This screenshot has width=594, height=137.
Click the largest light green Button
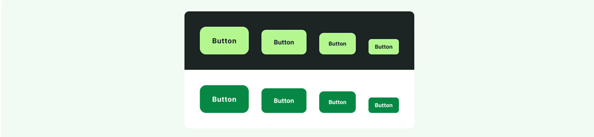pos(224,41)
